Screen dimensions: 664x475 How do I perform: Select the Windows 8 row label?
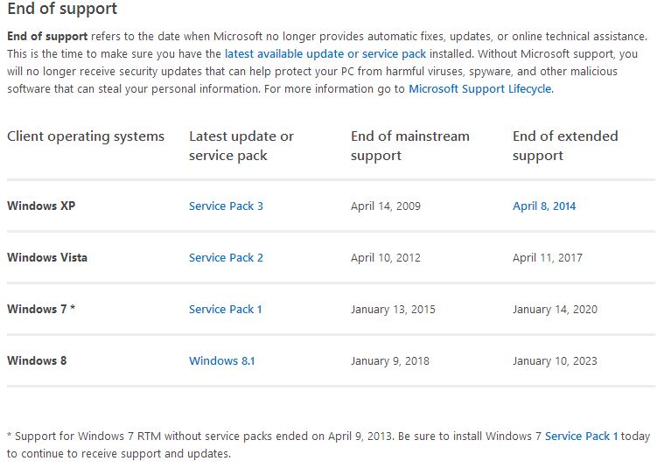coord(37,361)
